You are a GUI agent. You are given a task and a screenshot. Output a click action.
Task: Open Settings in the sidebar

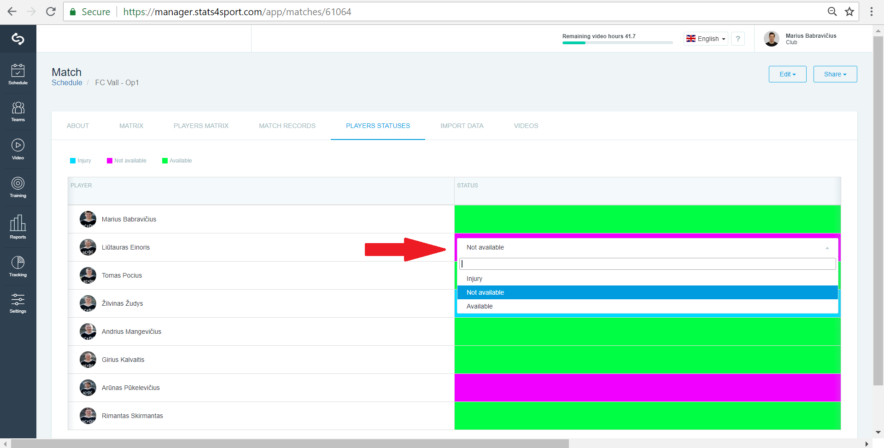[18, 303]
